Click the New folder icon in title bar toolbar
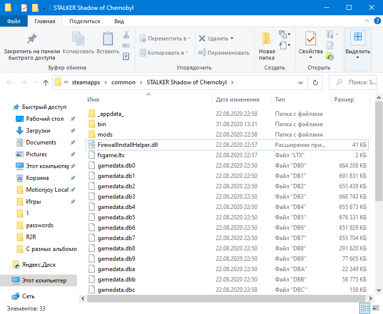 [35, 8]
